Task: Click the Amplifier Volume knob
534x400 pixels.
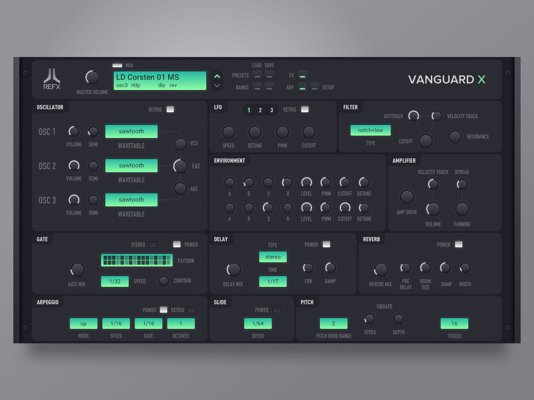Action: 433,209
